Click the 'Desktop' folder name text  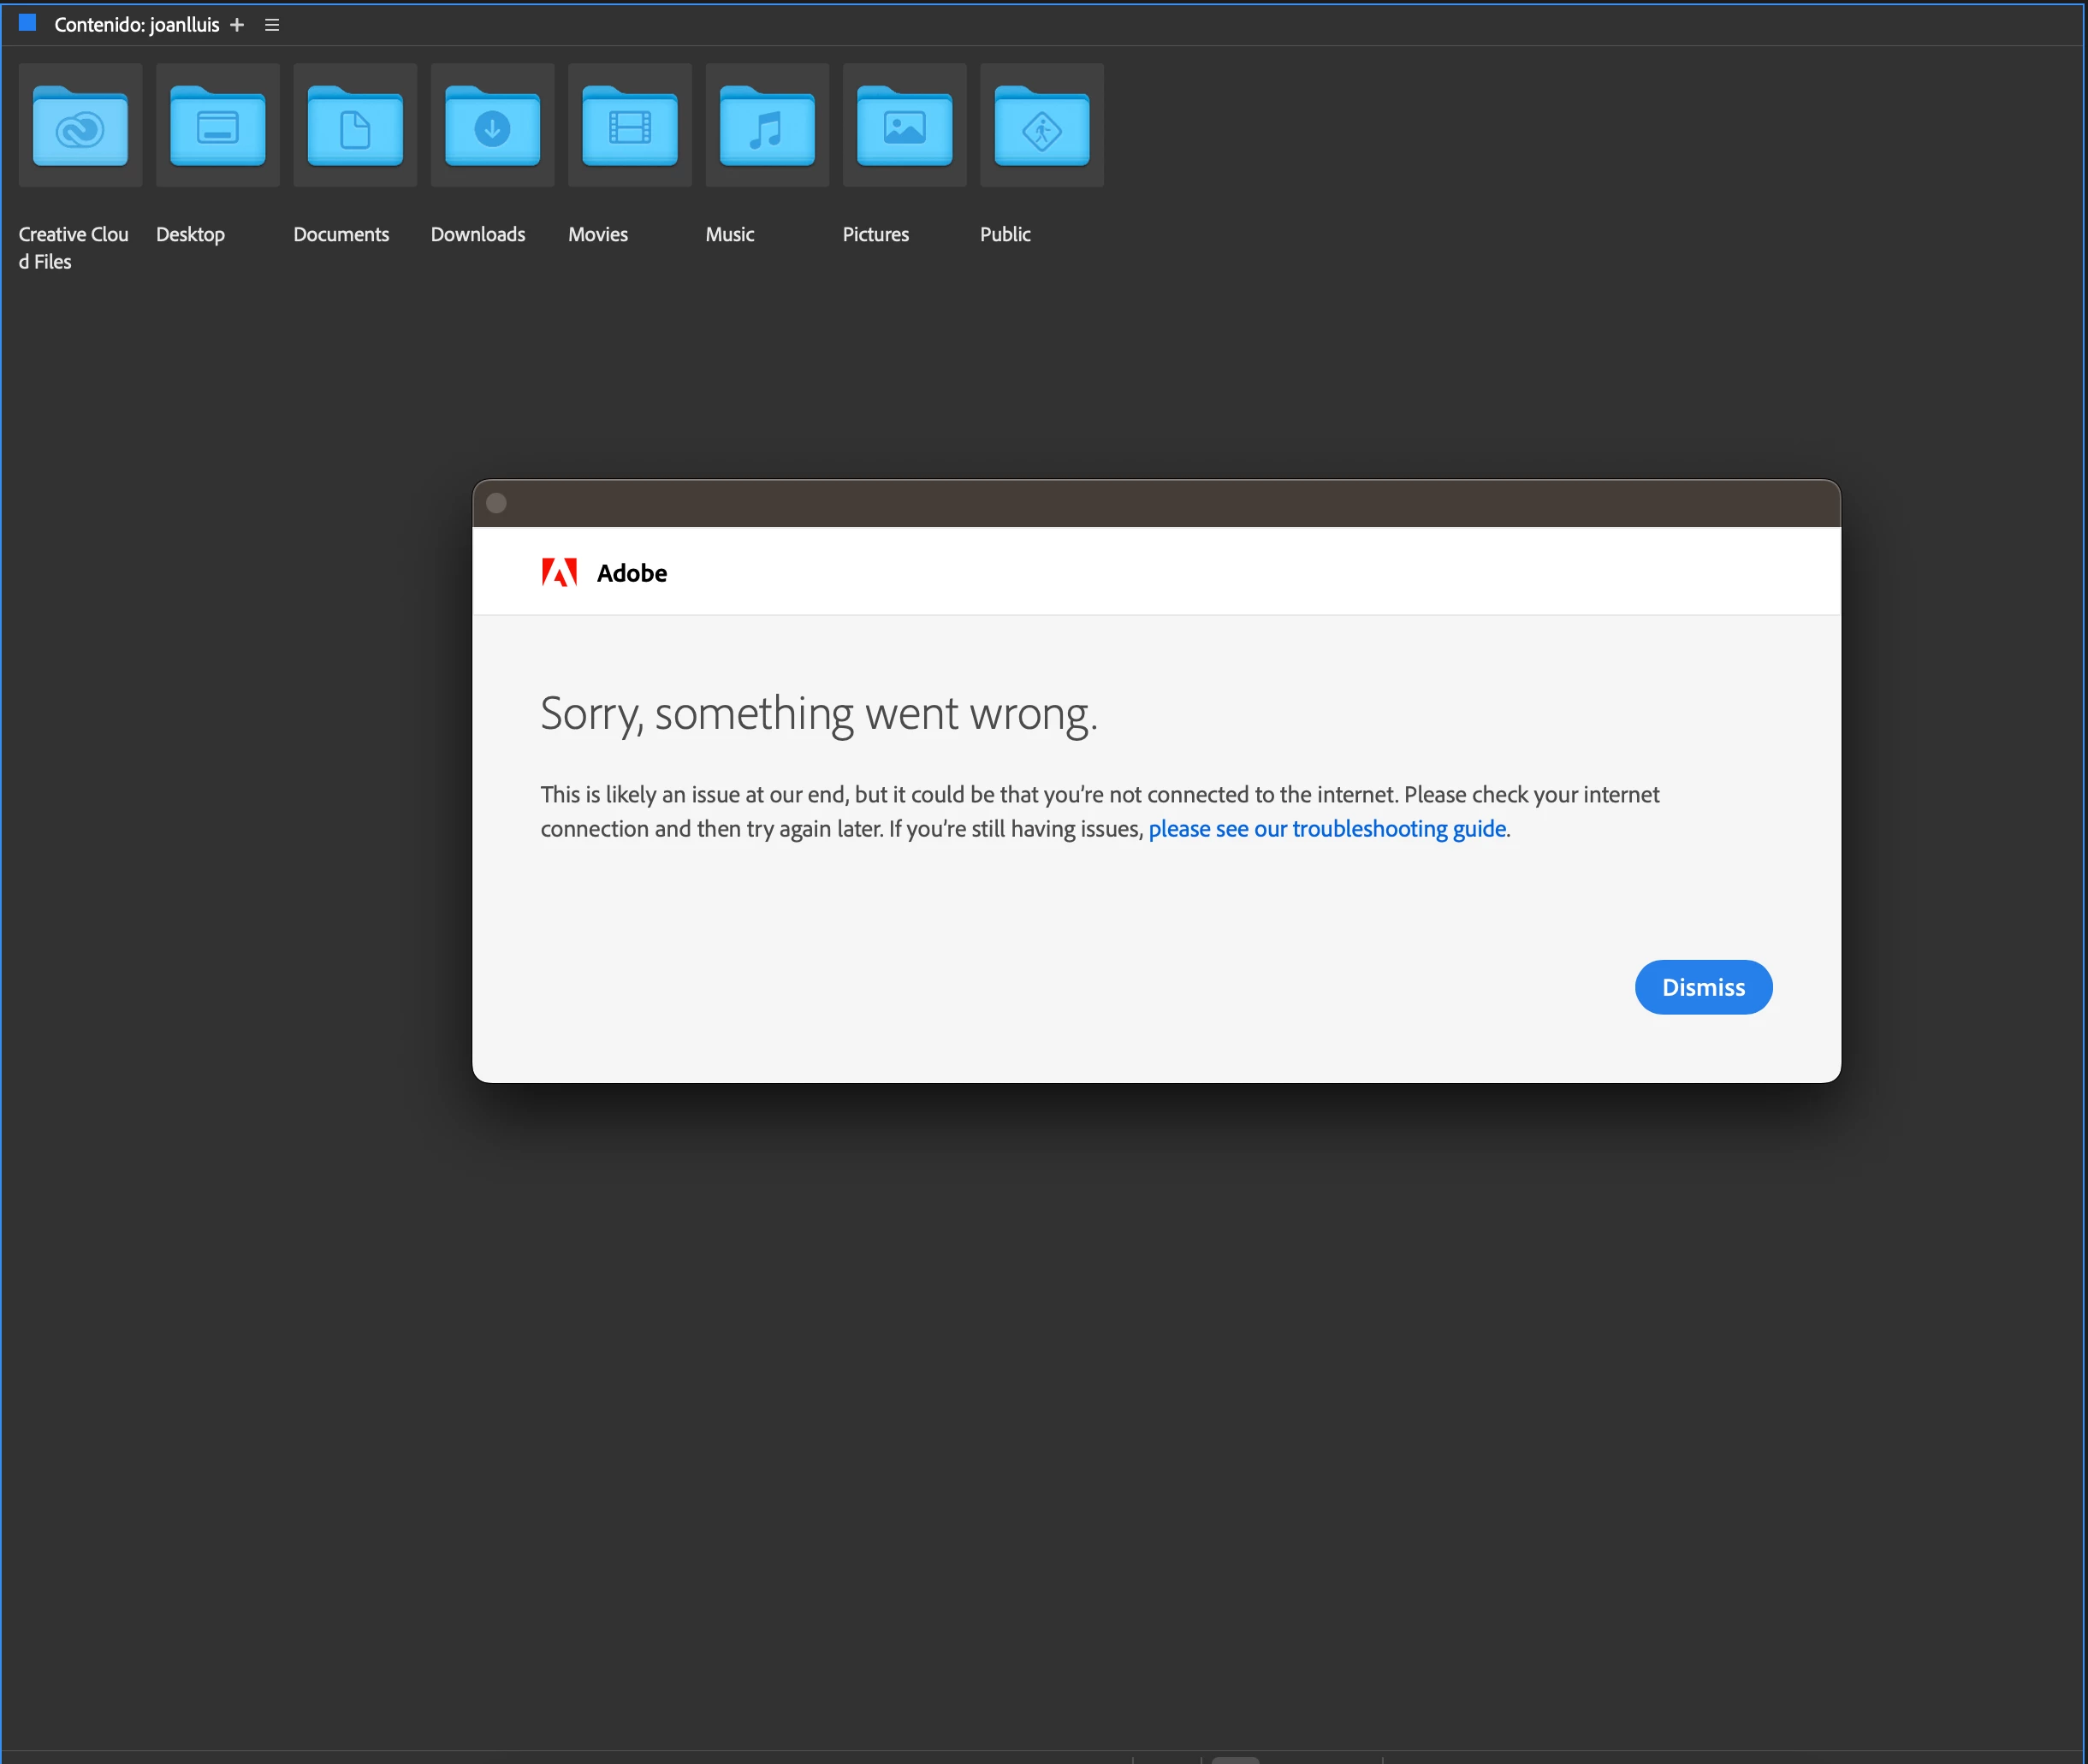coord(190,234)
